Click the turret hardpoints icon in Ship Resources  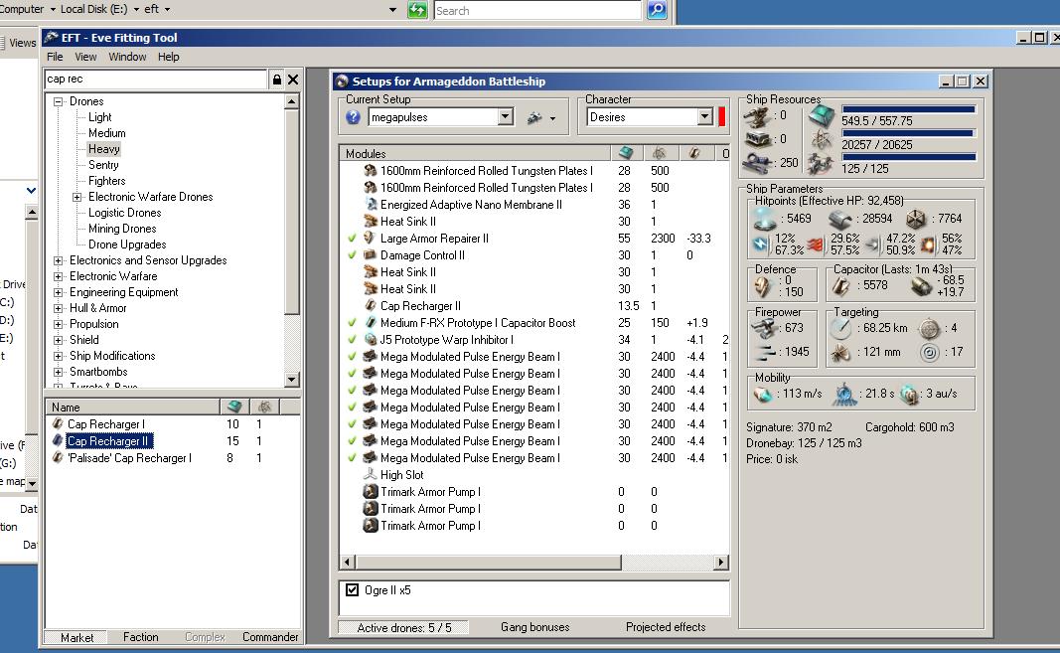tap(757, 116)
